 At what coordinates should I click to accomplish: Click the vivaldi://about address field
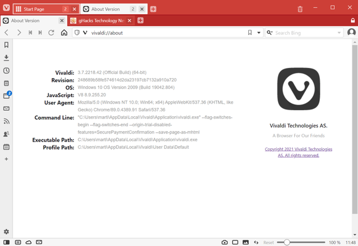click(x=168, y=33)
